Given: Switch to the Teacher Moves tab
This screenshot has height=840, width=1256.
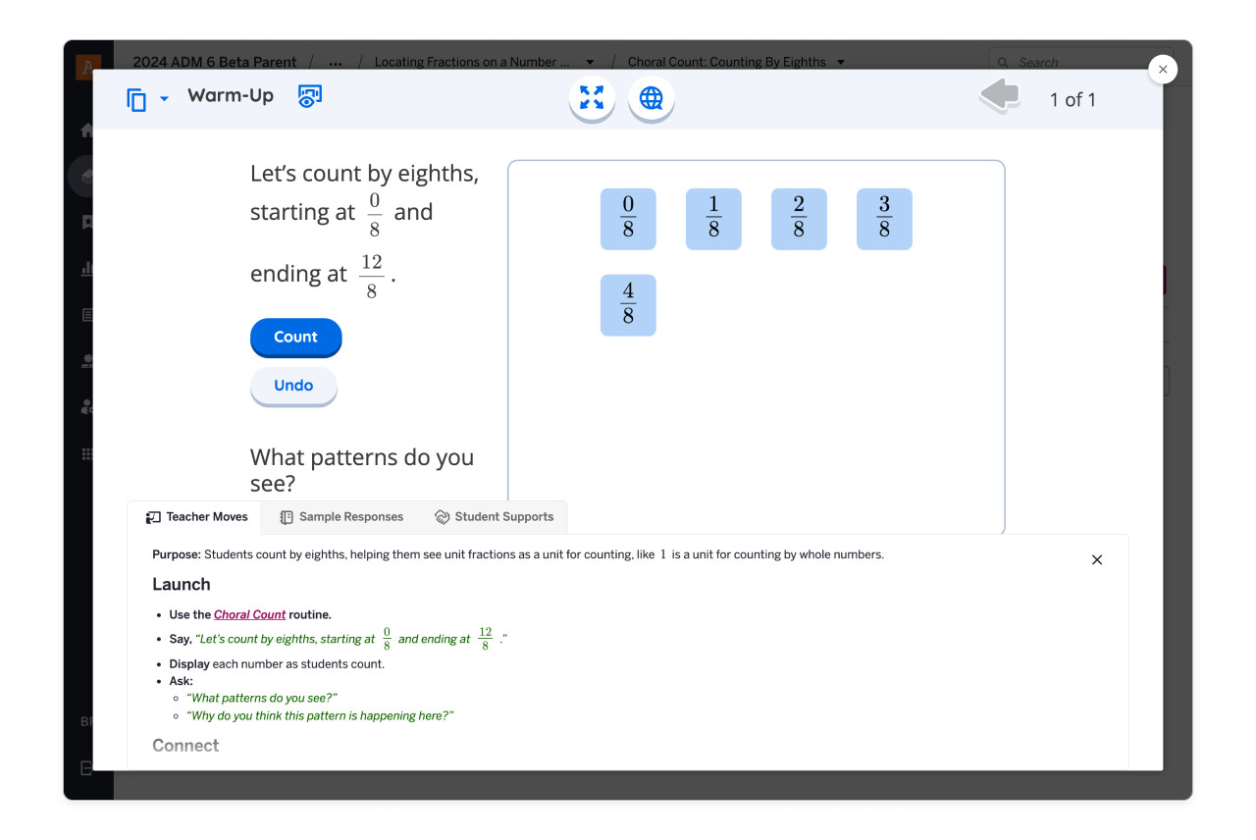Looking at the screenshot, I should (x=195, y=517).
